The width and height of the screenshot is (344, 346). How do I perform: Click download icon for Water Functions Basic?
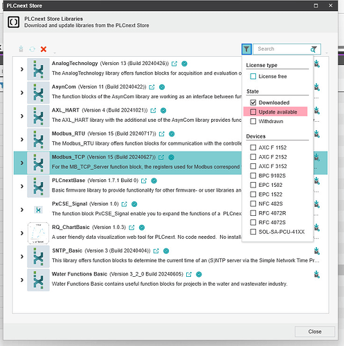(317, 275)
